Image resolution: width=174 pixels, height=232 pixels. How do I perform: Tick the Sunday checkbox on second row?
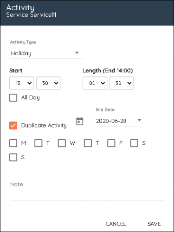pyautogui.click(x=13, y=157)
